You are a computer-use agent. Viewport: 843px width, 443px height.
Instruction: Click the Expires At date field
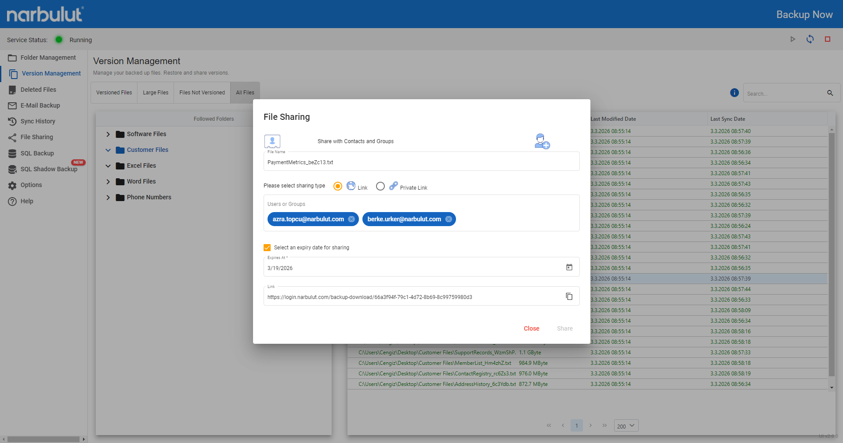click(x=413, y=267)
